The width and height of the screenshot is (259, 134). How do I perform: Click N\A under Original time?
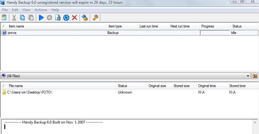click(x=201, y=92)
